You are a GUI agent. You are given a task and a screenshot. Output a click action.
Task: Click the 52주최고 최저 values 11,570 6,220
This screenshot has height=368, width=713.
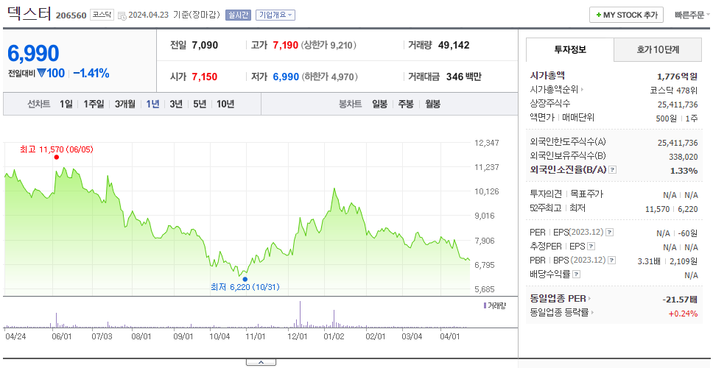coord(672,209)
